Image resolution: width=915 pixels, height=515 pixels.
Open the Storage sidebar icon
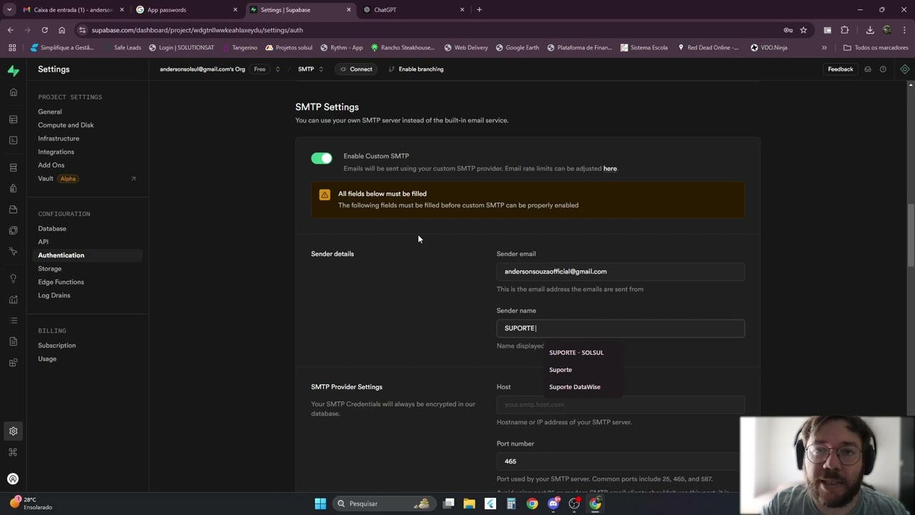pos(13,210)
